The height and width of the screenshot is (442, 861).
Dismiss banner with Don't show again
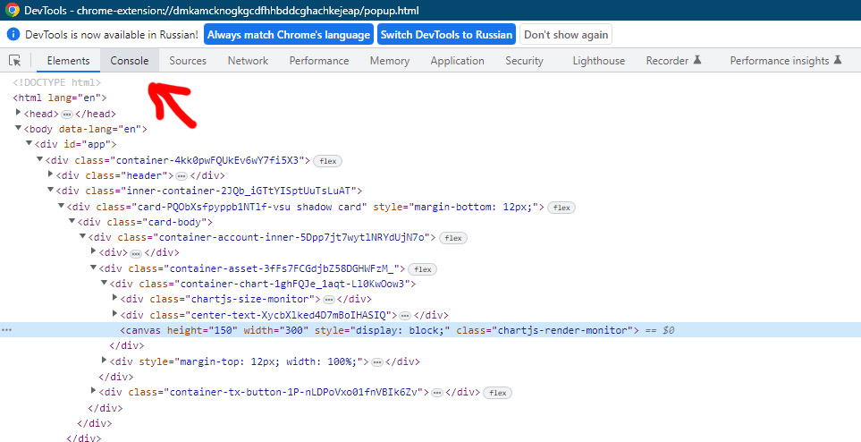click(566, 35)
